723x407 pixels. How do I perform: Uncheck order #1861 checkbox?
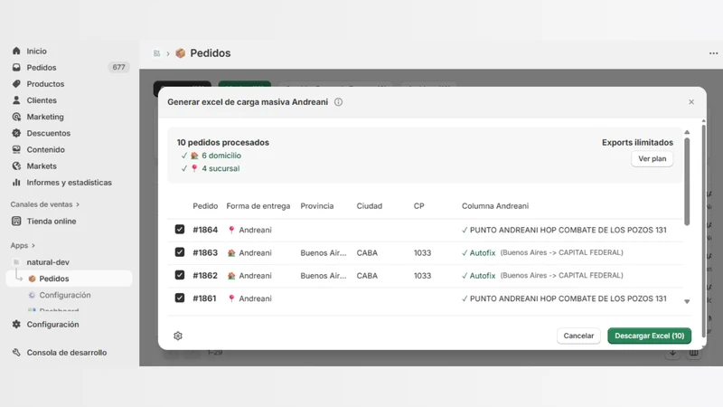click(x=180, y=298)
